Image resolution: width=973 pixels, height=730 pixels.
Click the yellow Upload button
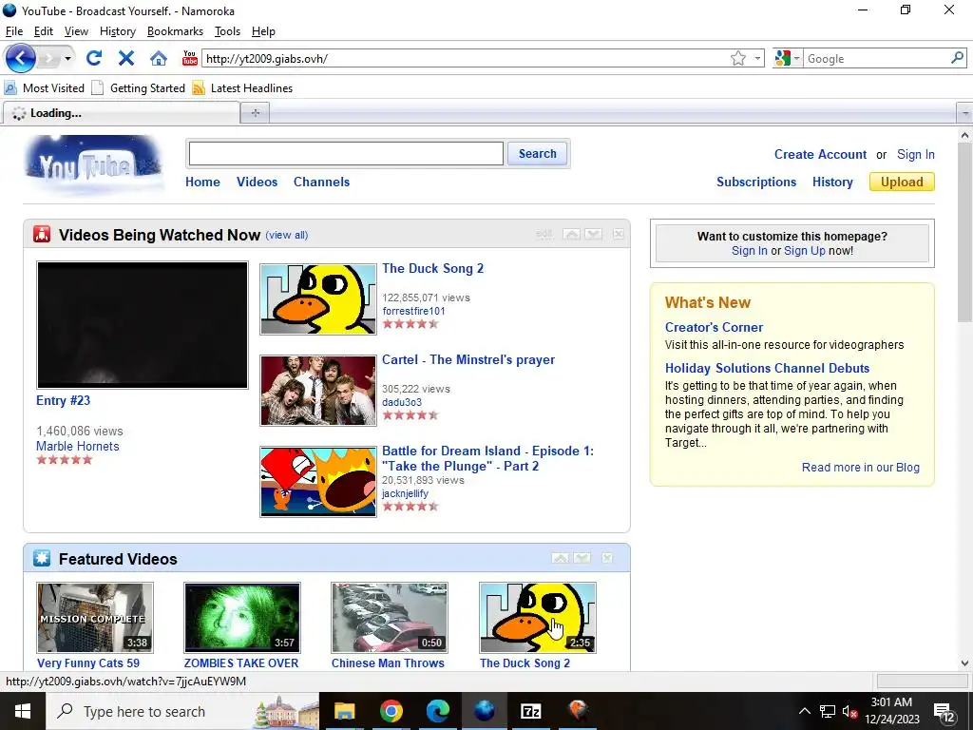903,182
